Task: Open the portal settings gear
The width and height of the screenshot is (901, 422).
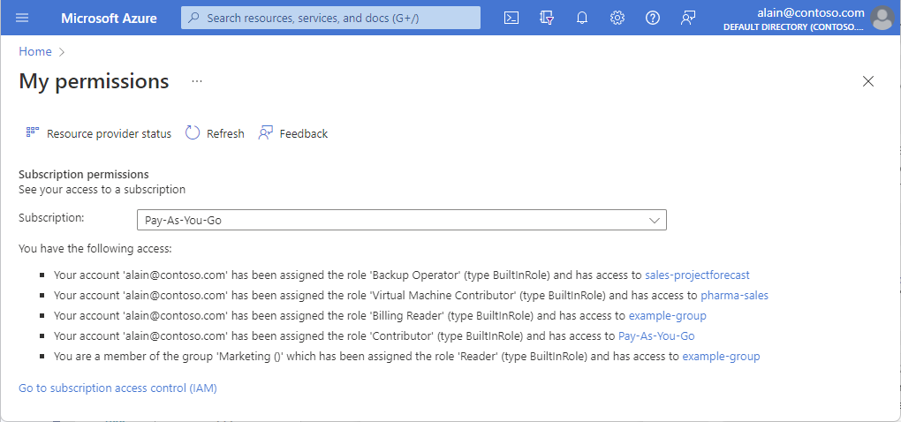Action: [617, 18]
